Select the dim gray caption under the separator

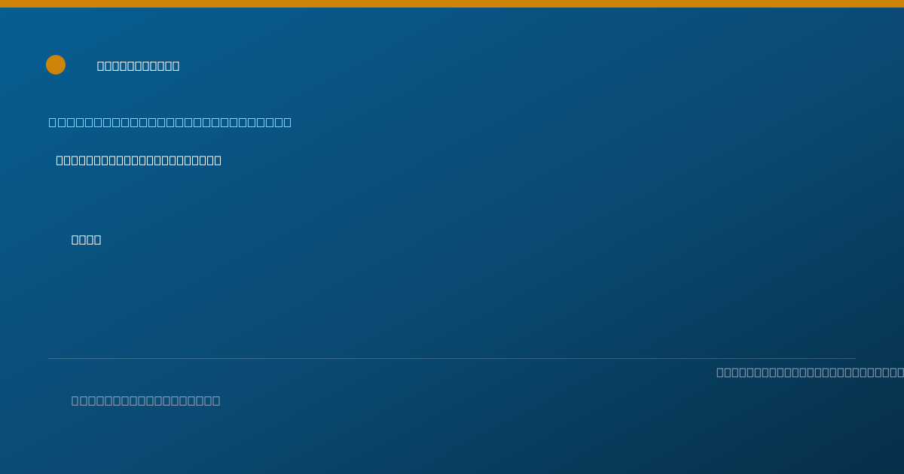pyautogui.click(x=145, y=400)
